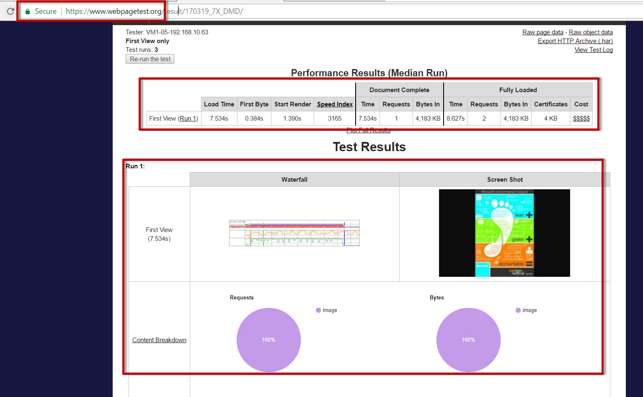This screenshot has width=643, height=397.
Task: Click the image legend swatch under Requests
Action: click(318, 310)
